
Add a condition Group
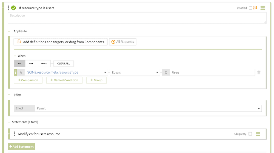(96, 80)
